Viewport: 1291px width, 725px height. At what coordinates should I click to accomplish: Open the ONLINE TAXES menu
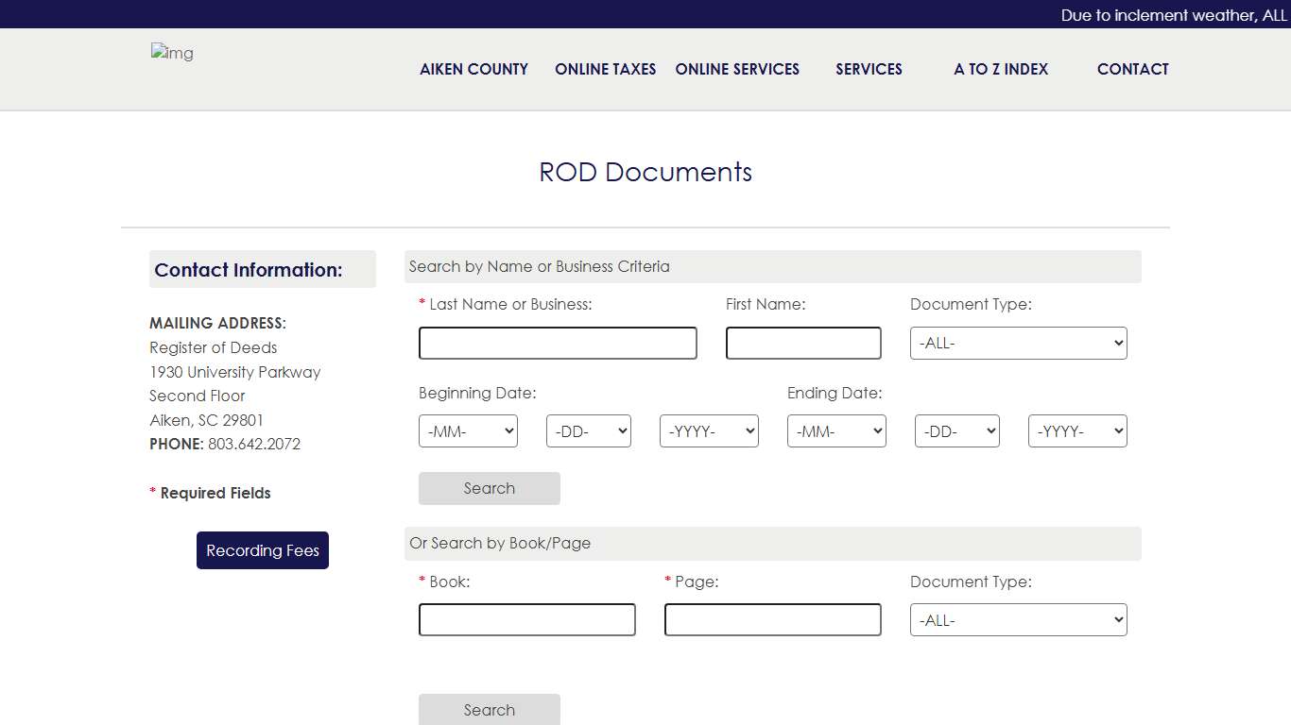pos(605,69)
